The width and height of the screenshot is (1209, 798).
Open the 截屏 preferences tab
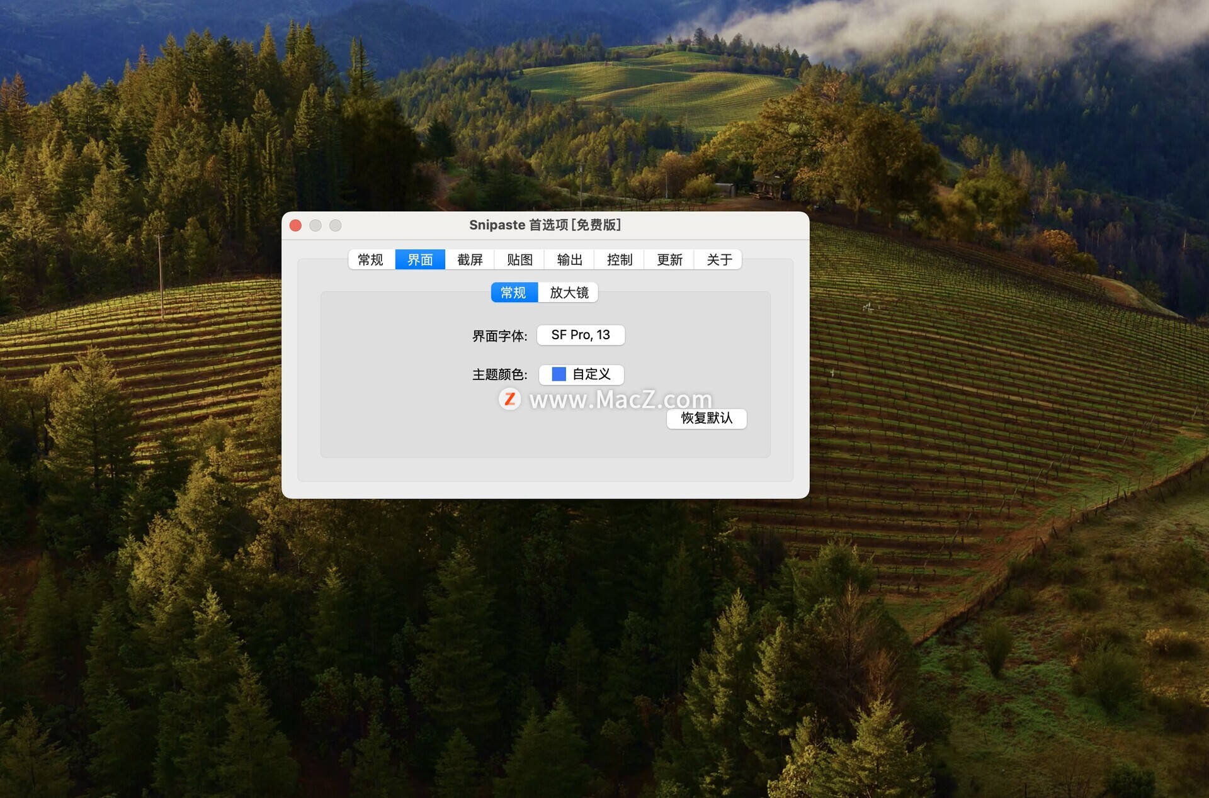pyautogui.click(x=470, y=260)
